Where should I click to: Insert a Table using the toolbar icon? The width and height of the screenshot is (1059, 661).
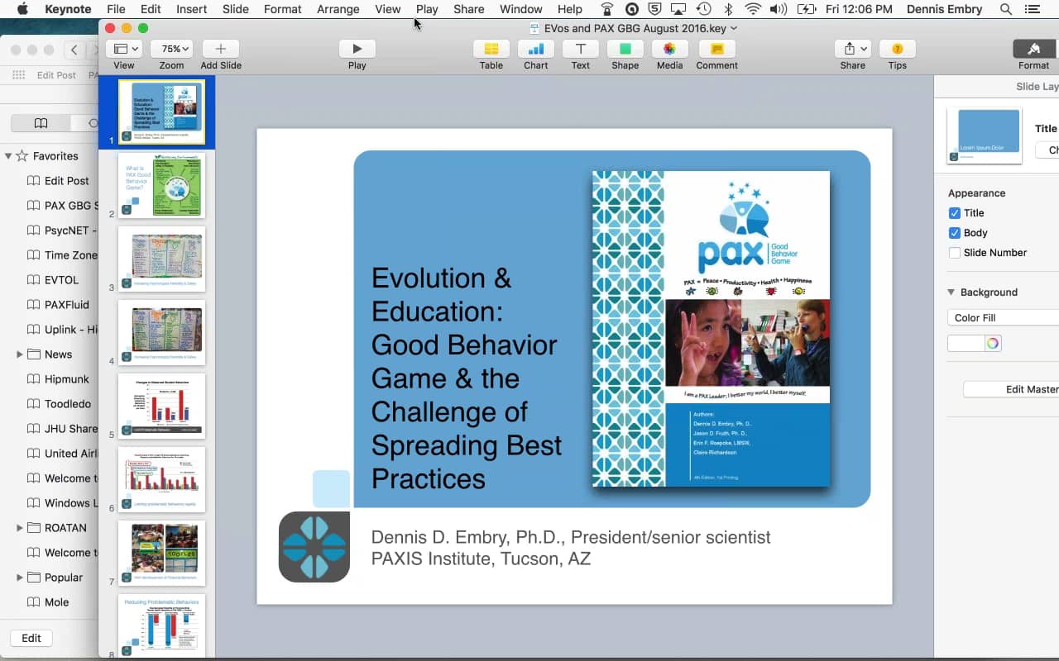(x=491, y=49)
